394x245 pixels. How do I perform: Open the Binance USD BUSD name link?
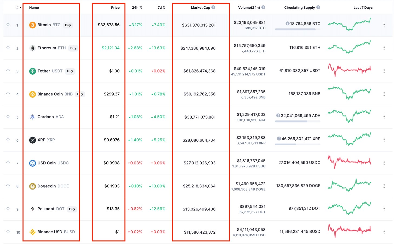(x=56, y=232)
